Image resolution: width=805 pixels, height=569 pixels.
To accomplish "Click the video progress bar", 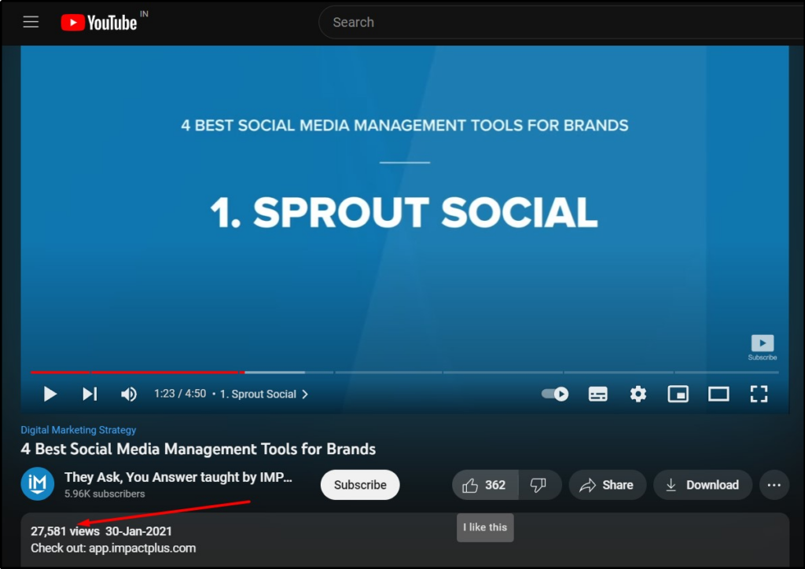I will (393, 373).
